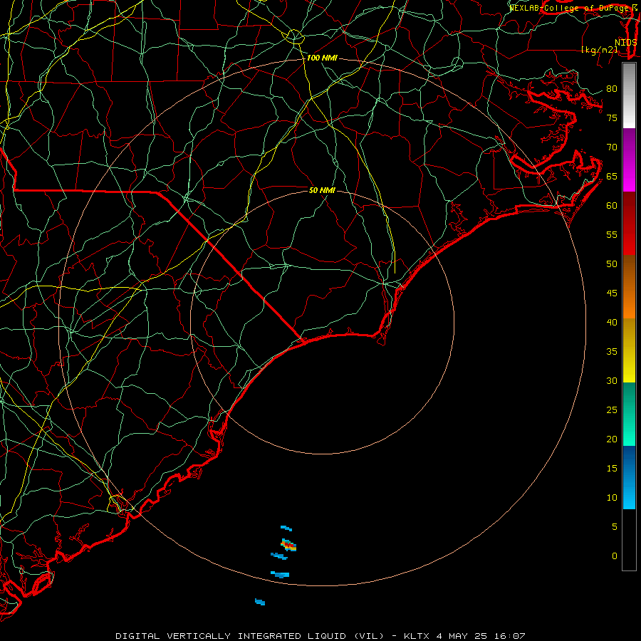This screenshot has height=641, width=641.
Task: Select the brown-orange segment of the VIL scale
Action: click(x=629, y=287)
